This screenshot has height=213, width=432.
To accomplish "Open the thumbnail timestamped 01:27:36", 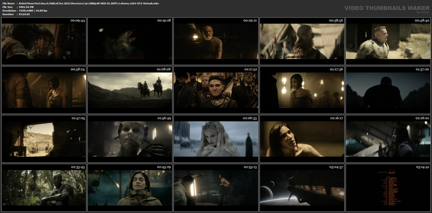I will click(302, 90).
